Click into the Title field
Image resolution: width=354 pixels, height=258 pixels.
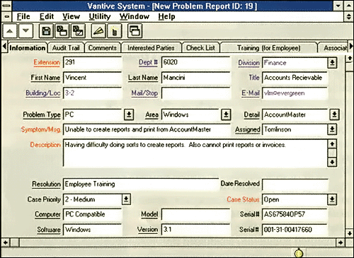(295, 78)
